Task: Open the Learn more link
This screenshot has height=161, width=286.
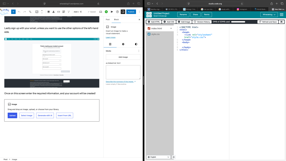Action: pos(111,37)
